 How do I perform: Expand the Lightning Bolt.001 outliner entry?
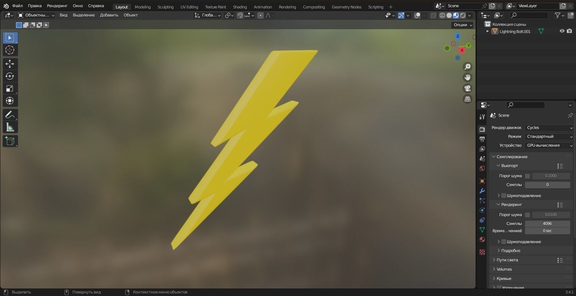[x=487, y=31]
